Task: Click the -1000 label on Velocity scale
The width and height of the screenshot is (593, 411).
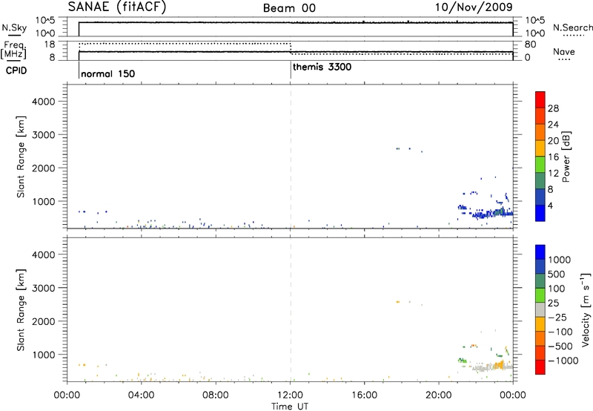Action: coord(563,361)
